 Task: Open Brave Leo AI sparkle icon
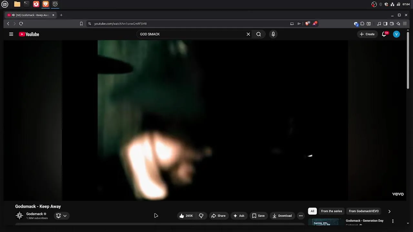click(x=398, y=24)
